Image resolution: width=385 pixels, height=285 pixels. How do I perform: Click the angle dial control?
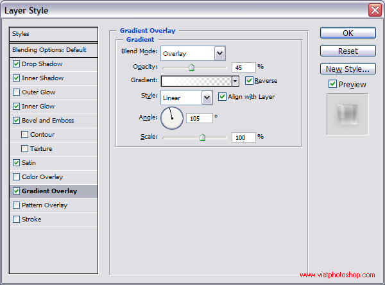(172, 117)
